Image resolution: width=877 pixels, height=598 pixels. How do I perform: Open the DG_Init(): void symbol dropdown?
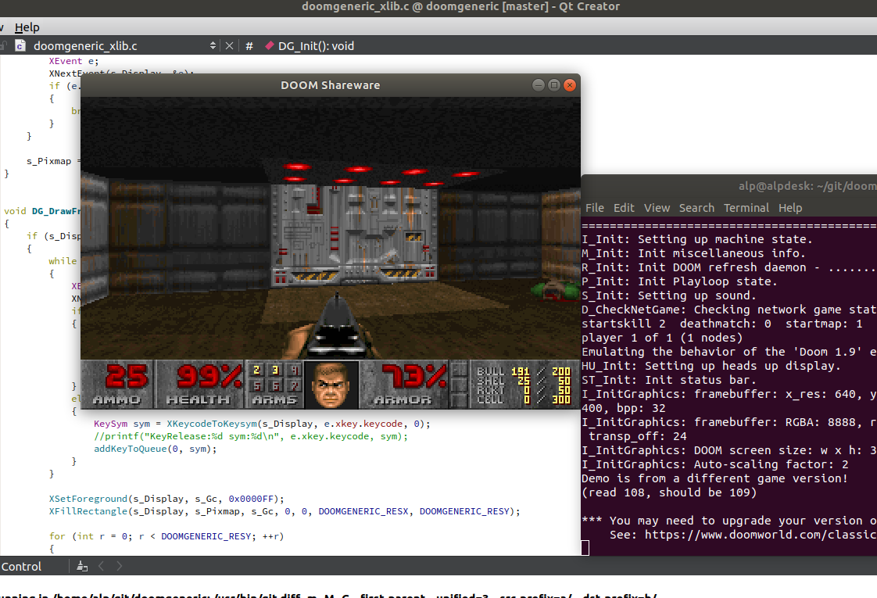(x=316, y=46)
